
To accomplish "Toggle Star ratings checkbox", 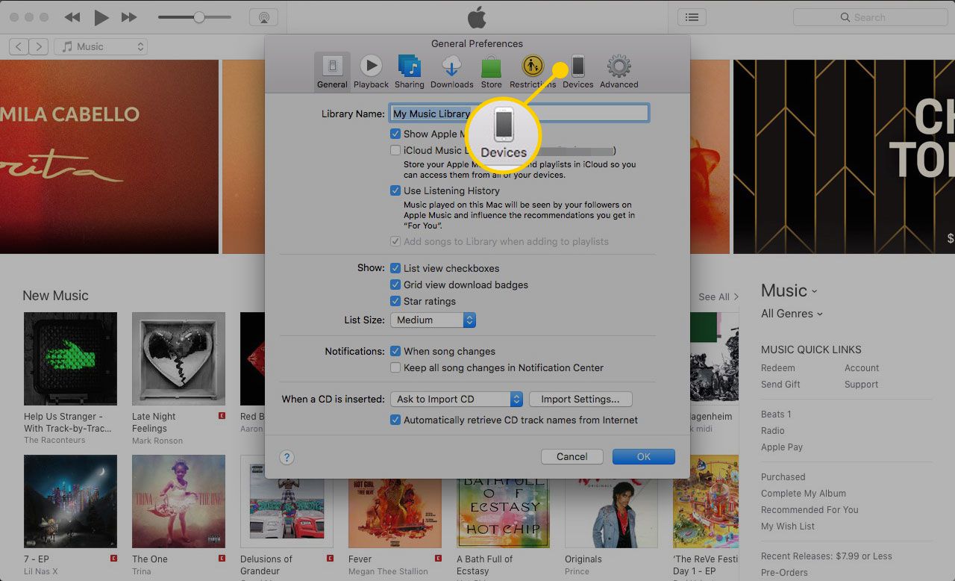I will pyautogui.click(x=395, y=301).
